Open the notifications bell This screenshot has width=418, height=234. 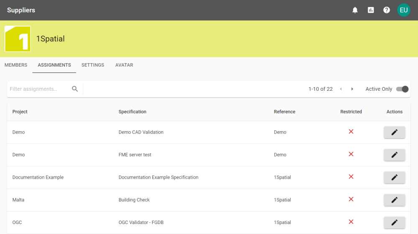click(355, 10)
